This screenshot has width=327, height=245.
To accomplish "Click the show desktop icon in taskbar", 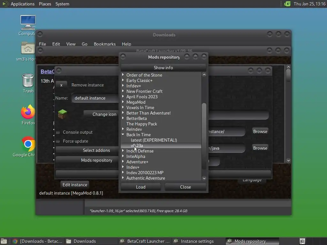I will 4,241.
